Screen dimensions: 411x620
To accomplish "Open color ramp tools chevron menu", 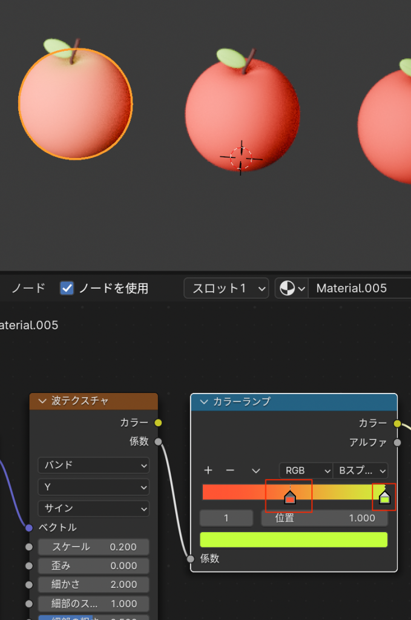I will click(x=256, y=470).
